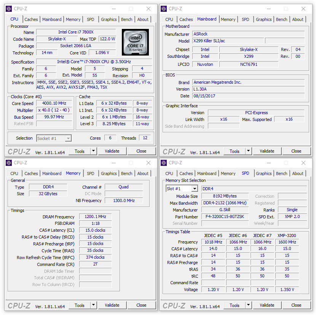Screen dimensions: 316x315
Task: Click Tools button in SPD window
Action: click(235, 305)
